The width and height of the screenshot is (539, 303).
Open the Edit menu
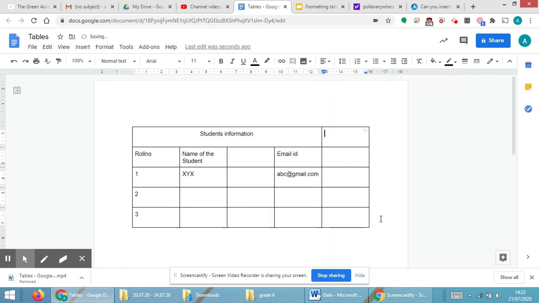point(47,47)
